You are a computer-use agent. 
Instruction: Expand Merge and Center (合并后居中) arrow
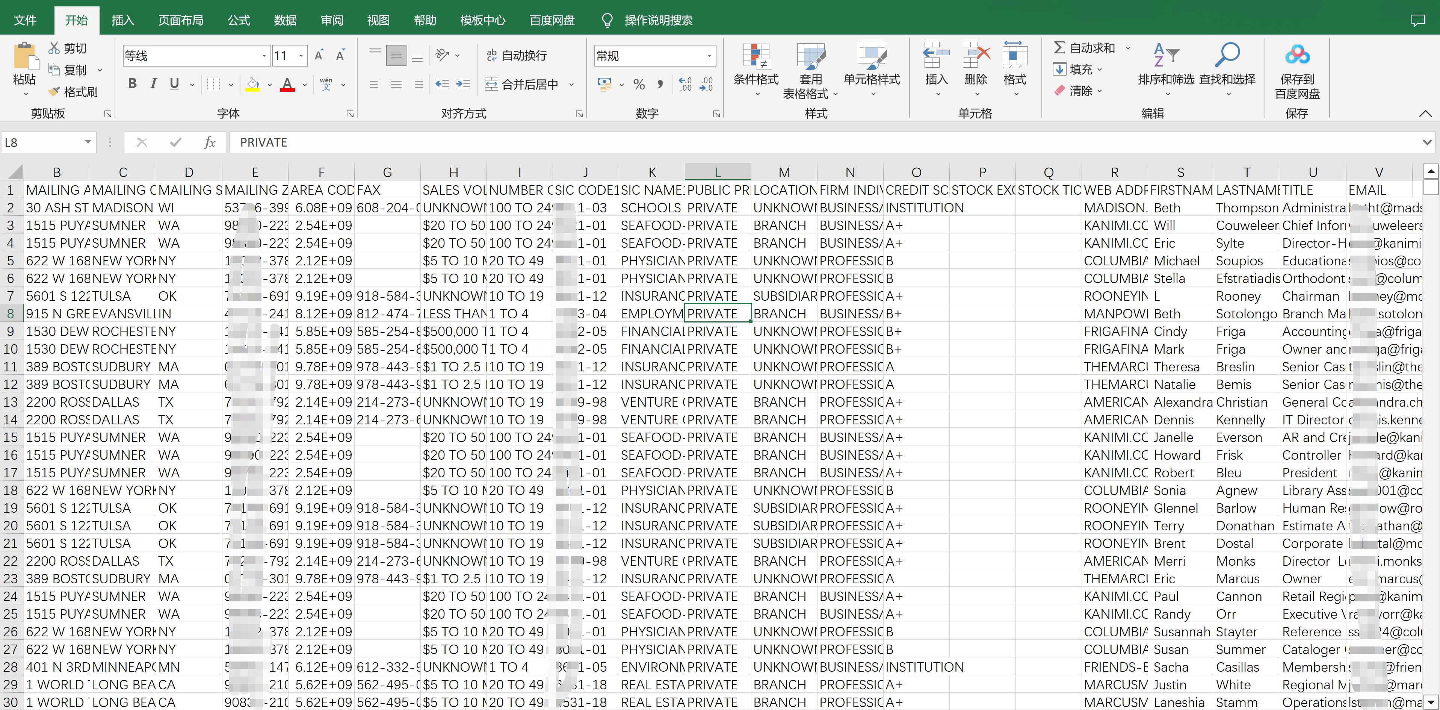pos(571,85)
